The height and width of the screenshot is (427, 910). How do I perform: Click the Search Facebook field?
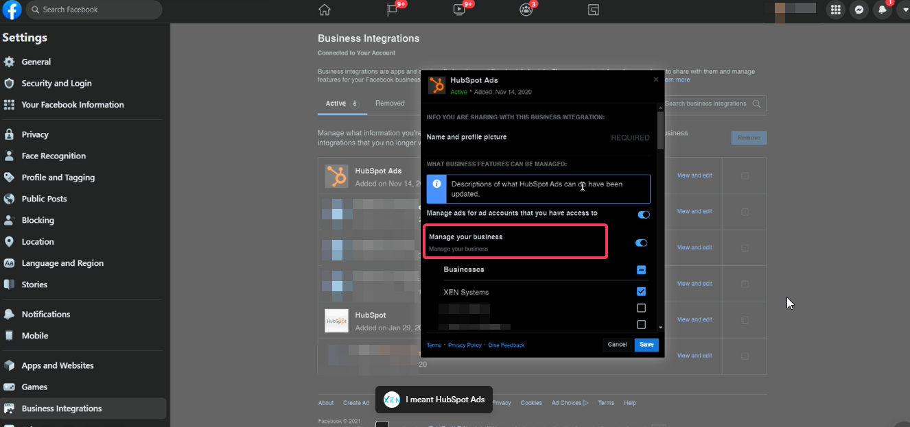94,10
